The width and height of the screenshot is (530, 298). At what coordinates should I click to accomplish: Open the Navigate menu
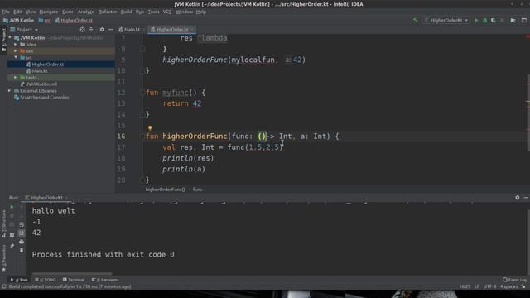pyautogui.click(x=49, y=12)
